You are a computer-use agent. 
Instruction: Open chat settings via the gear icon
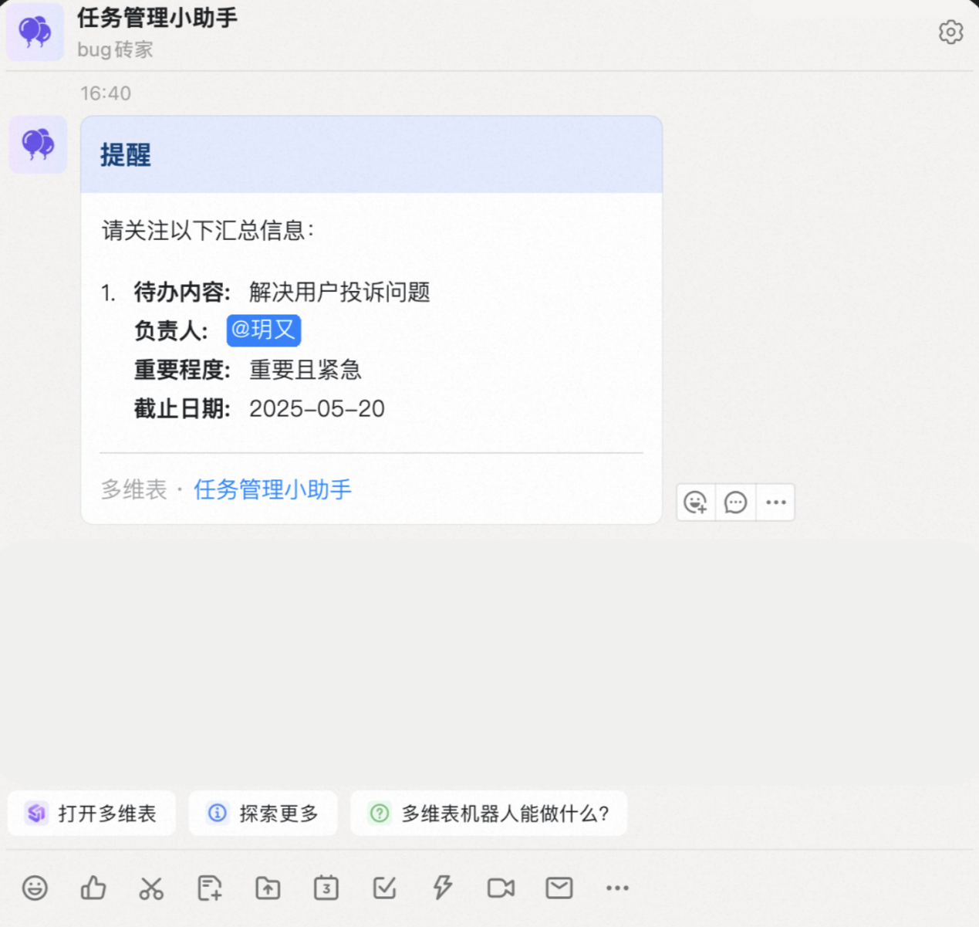950,32
